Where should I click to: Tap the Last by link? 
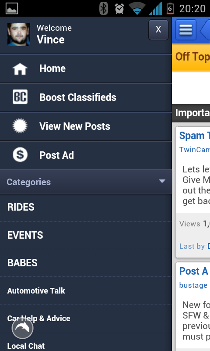[192, 246]
